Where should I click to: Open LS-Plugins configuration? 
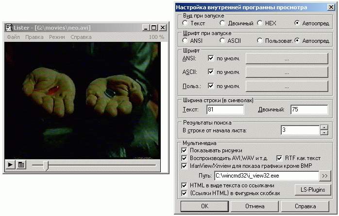coord(313,190)
